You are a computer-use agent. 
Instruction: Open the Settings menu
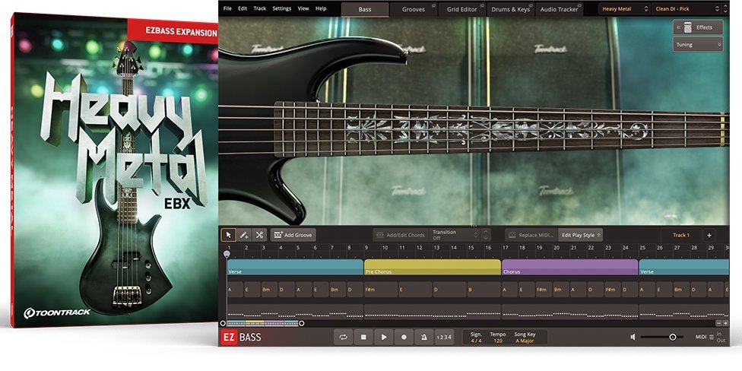(x=281, y=8)
